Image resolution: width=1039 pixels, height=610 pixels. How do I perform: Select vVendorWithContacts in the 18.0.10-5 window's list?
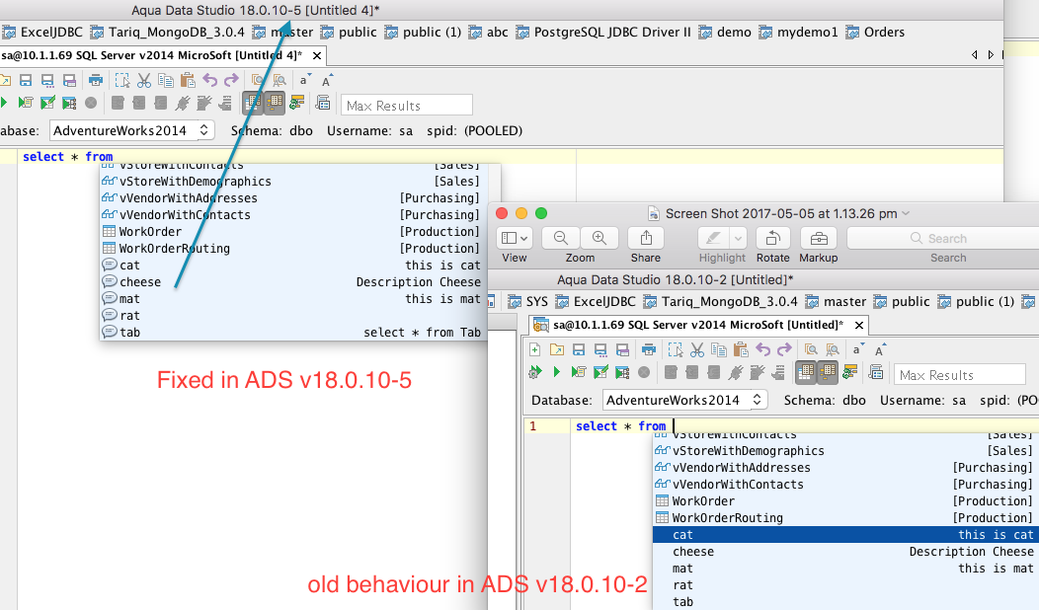[x=291, y=215]
